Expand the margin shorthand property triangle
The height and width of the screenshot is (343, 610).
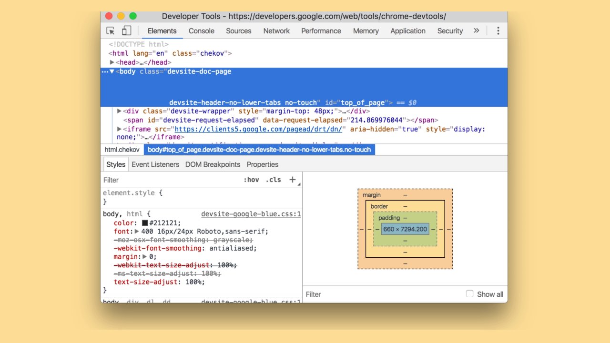coord(145,257)
